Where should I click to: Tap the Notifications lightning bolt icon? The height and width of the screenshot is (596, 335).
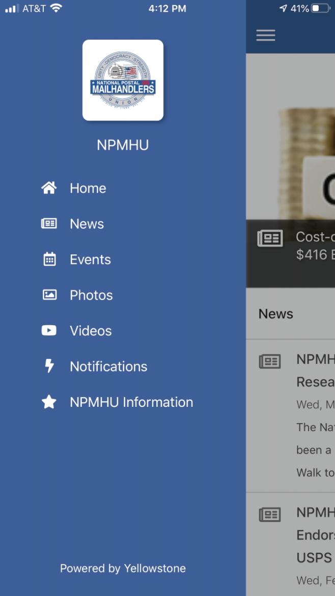click(49, 366)
